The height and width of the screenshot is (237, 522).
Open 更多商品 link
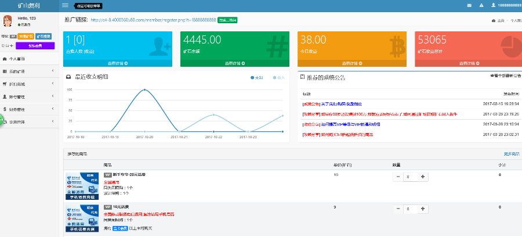pos(512,155)
